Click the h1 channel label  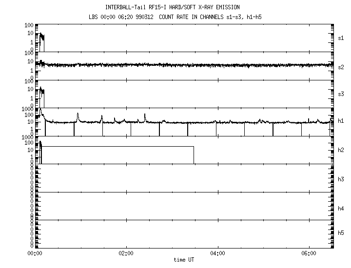pos(341,121)
